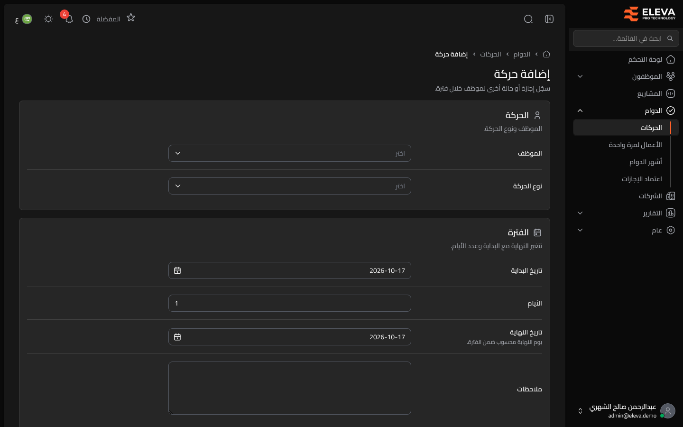Click the search magnifier icon in top bar
Viewport: 683px width, 427px height.
point(528,19)
